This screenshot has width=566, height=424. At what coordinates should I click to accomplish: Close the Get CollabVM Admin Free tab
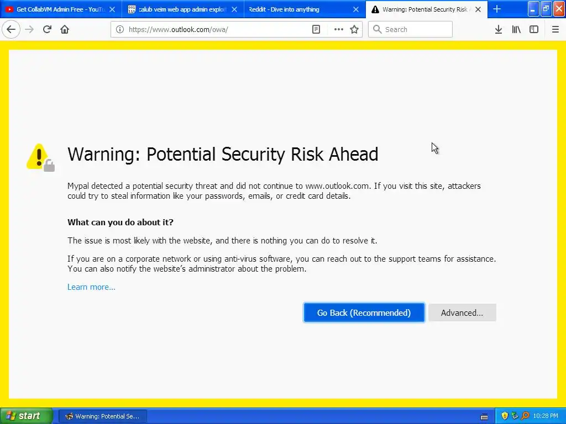112,9
